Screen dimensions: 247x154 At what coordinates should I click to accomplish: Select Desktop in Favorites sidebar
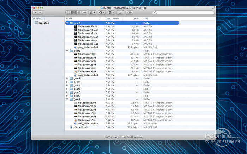coord(44,23)
